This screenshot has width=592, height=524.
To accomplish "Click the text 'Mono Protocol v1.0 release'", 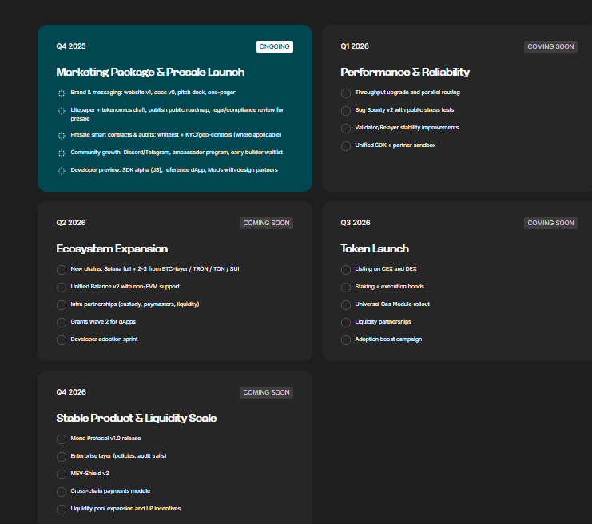I will pos(105,438).
